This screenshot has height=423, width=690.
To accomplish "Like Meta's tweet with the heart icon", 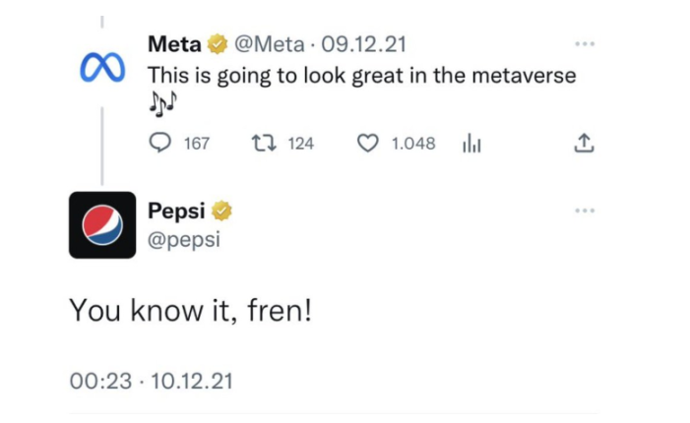I will click(x=367, y=144).
